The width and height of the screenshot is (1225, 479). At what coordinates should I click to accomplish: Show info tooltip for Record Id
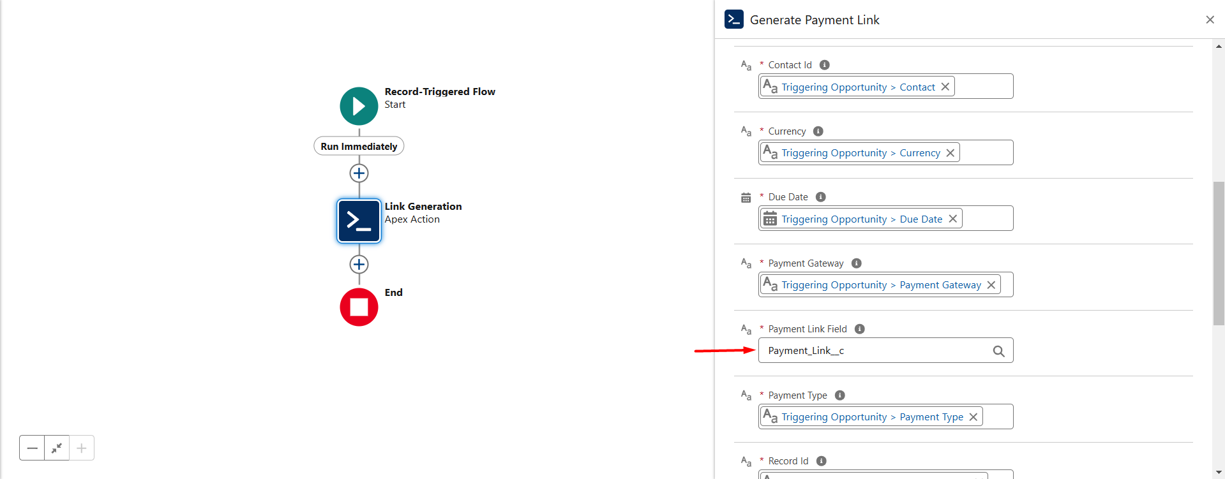[822, 461]
